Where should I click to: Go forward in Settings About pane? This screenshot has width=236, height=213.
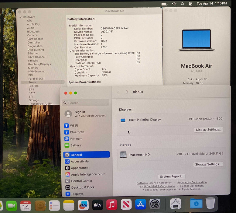point(127,92)
